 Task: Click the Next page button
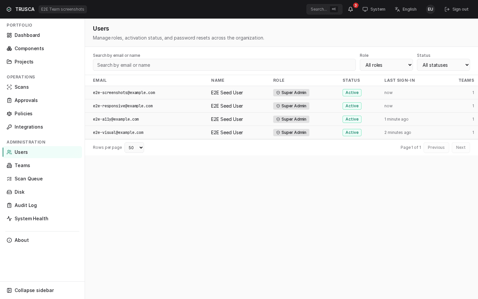pyautogui.click(x=461, y=148)
